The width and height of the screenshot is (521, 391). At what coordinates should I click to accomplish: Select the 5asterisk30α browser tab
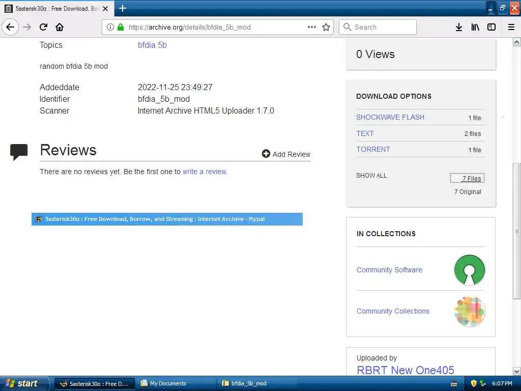click(x=57, y=9)
